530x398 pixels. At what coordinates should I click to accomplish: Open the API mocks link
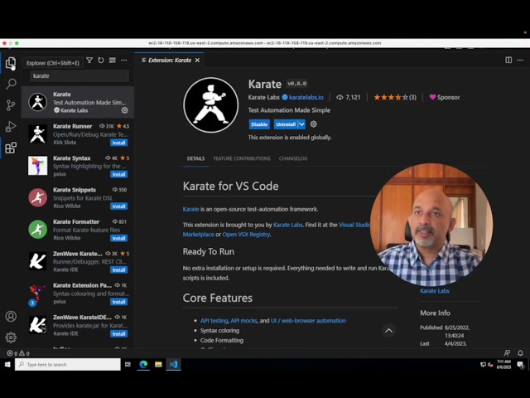(243, 321)
